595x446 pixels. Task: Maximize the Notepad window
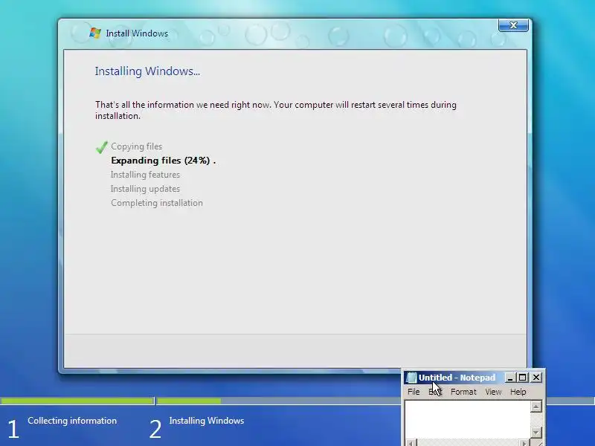click(523, 378)
